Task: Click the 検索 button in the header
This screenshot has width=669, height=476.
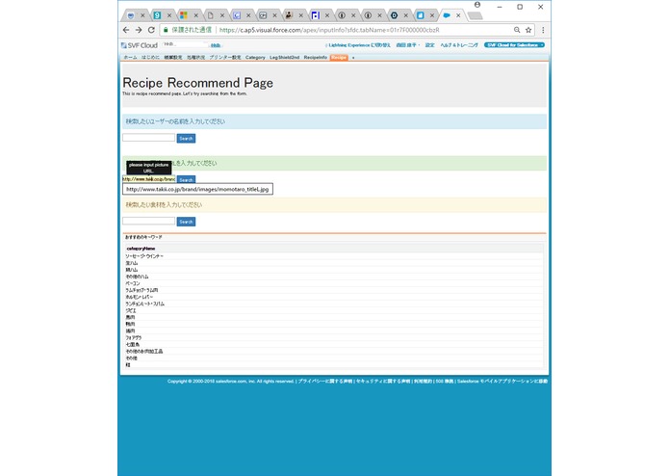Action: (x=216, y=45)
